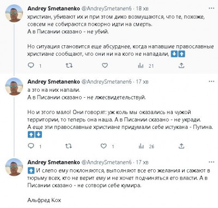Toggle like on the tweet with 1 like
The width and height of the screenshot is (218, 208).
pos(104,146)
